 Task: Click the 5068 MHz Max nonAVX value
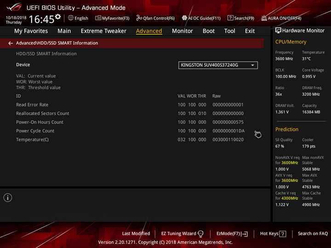[311, 169]
